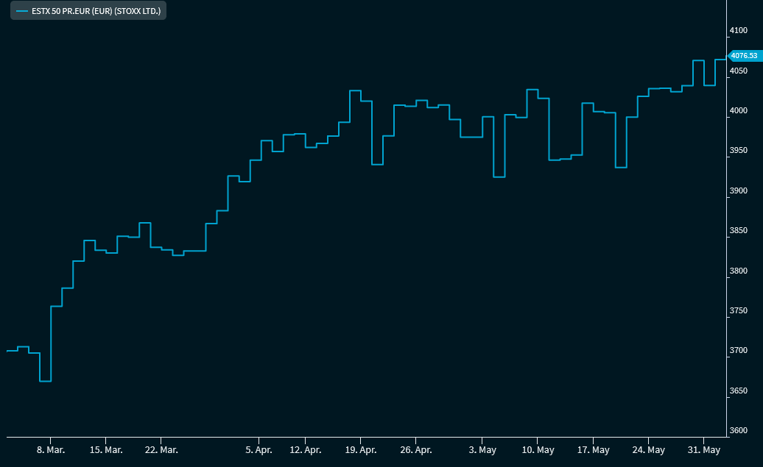This screenshot has height=467, width=763.
Task: Select the 31. May date label
Action: pyautogui.click(x=703, y=449)
